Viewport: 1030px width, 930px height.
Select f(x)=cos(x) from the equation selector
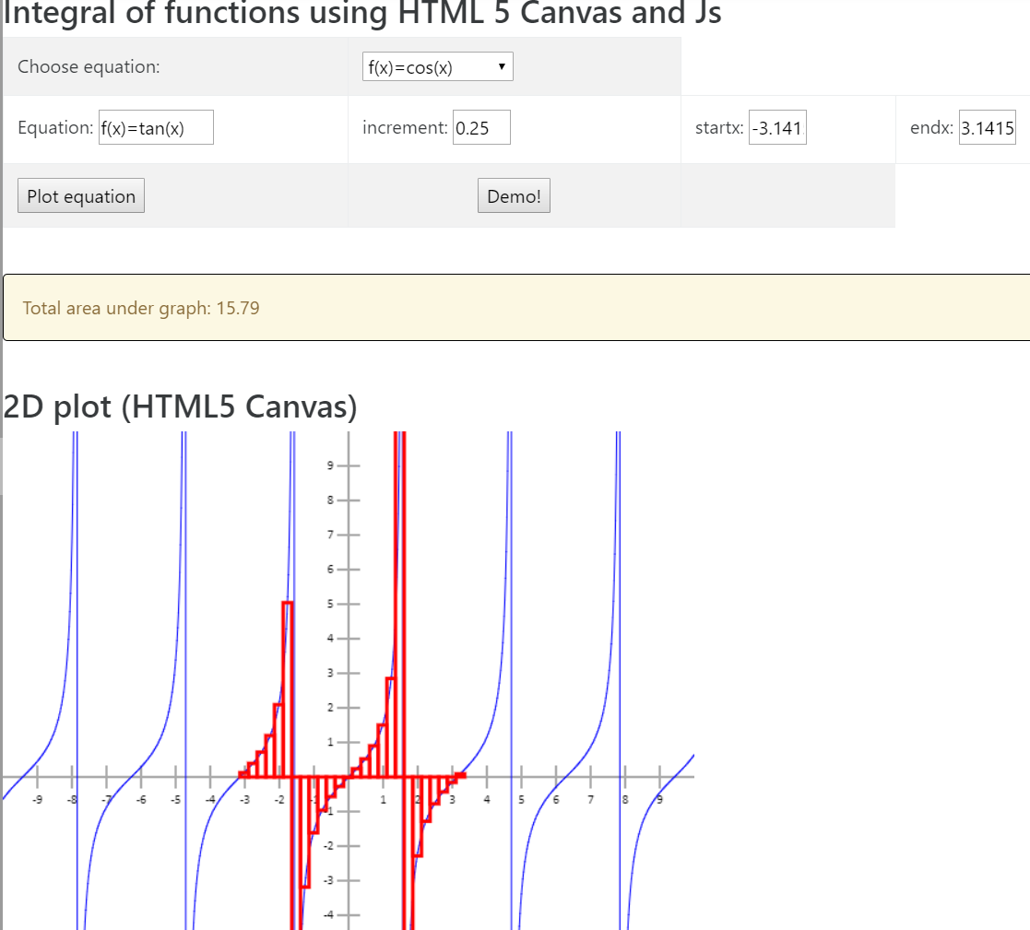point(437,66)
